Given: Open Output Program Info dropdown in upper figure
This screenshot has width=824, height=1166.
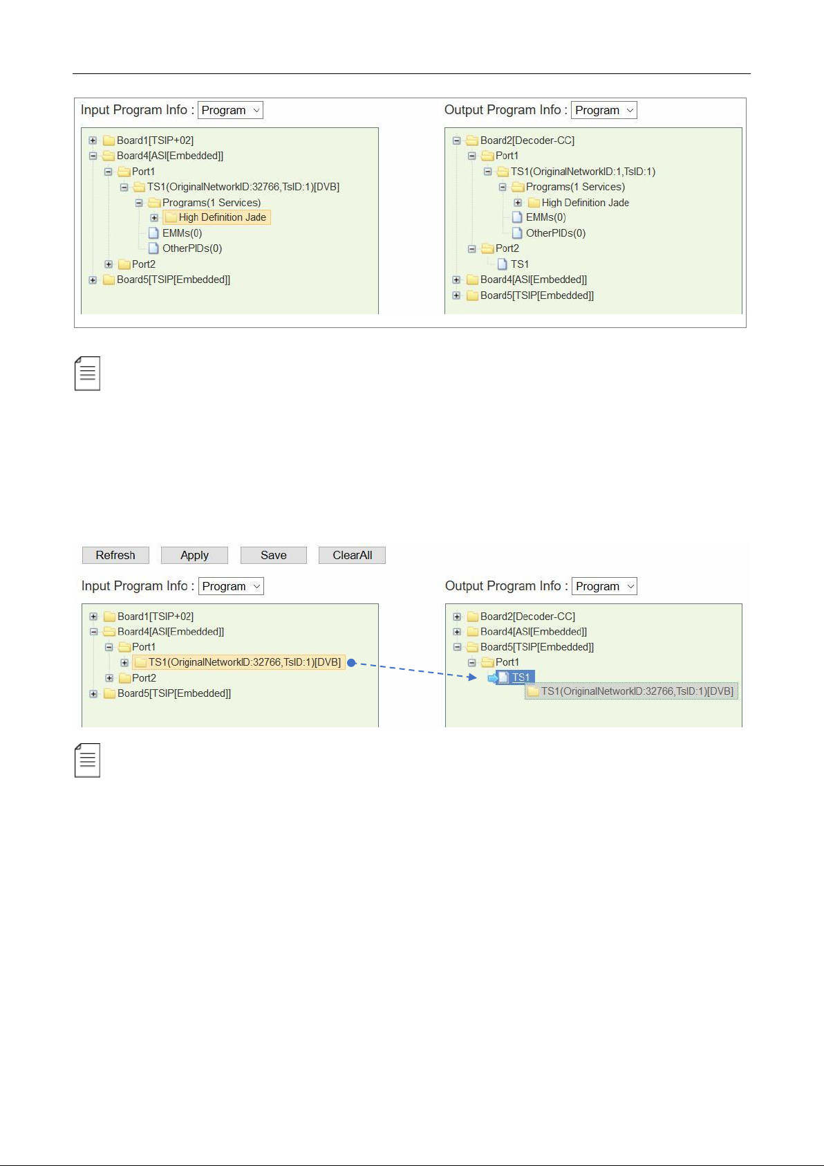Looking at the screenshot, I should [x=604, y=110].
